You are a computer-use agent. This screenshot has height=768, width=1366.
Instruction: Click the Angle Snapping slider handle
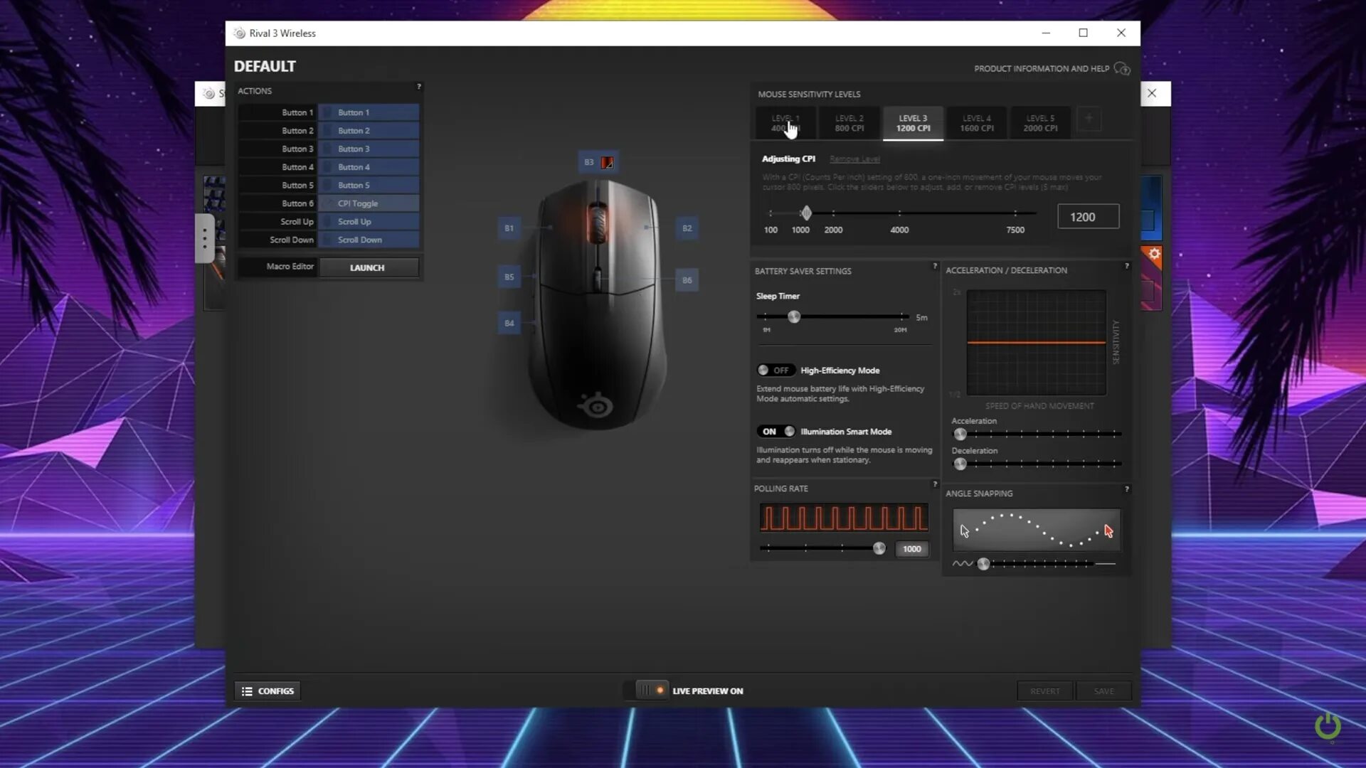983,564
